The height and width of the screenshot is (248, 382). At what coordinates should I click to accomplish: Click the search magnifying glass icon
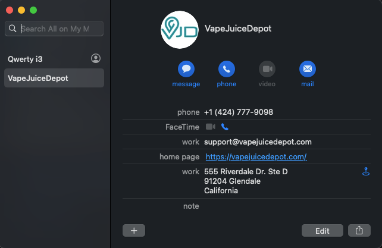point(12,29)
